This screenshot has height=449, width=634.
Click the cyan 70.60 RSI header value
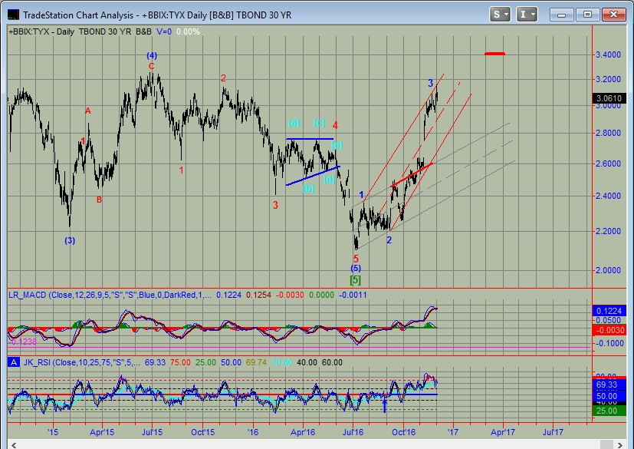click(x=282, y=362)
